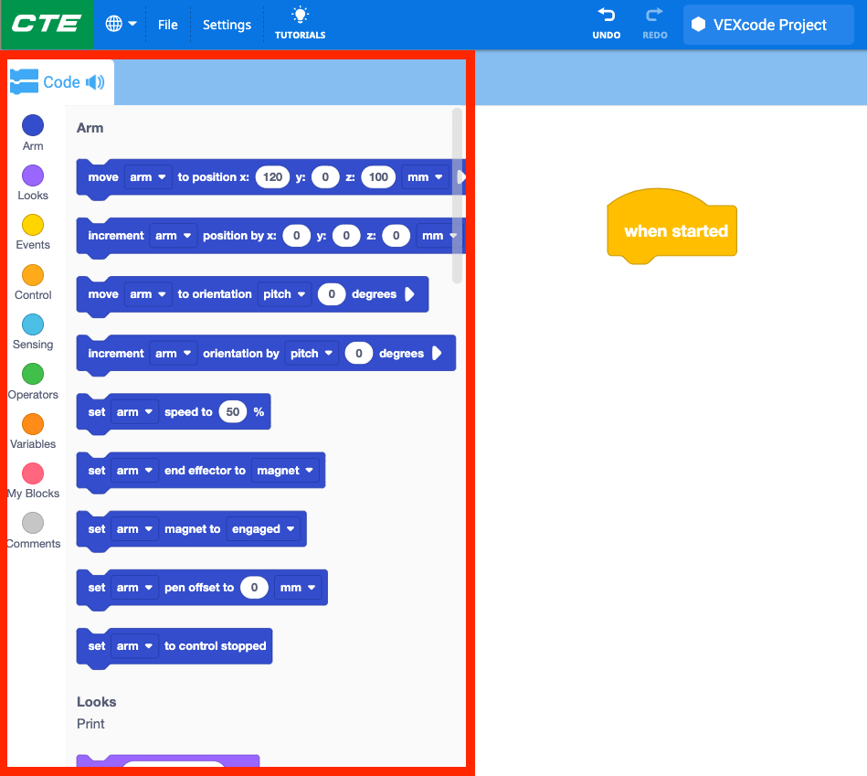Expand the increment orientation block arrow
The width and height of the screenshot is (867, 776).
437,353
